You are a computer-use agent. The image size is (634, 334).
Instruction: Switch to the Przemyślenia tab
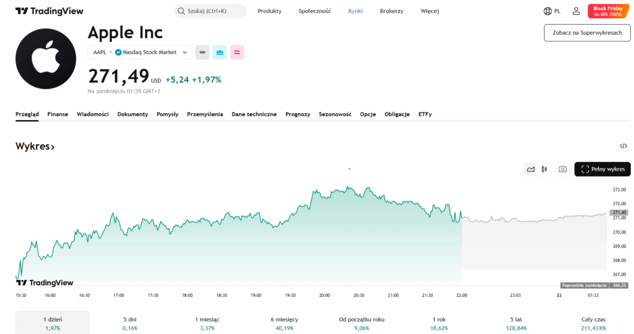point(204,114)
